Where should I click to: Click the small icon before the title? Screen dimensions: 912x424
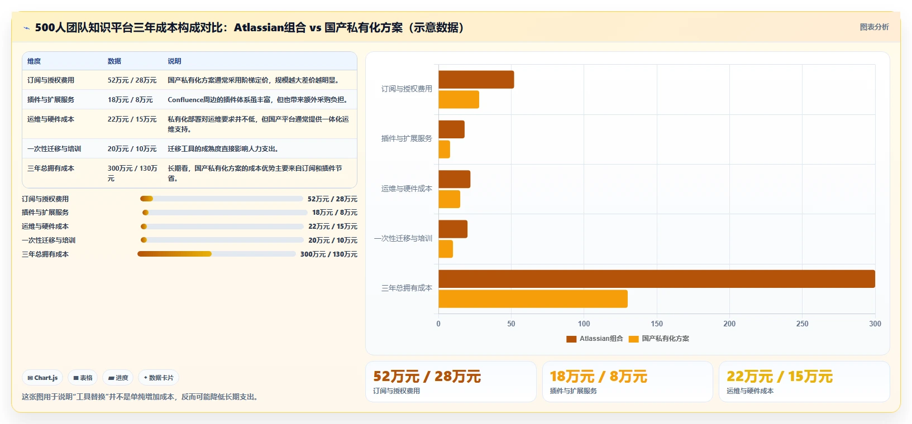tap(26, 28)
